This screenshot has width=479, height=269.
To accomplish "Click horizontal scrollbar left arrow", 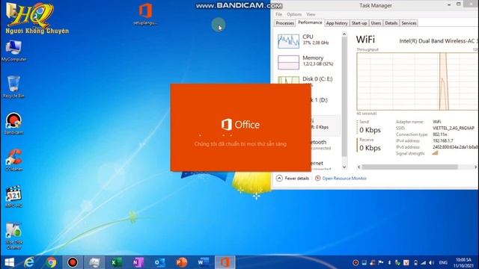I will tap(359, 167).
